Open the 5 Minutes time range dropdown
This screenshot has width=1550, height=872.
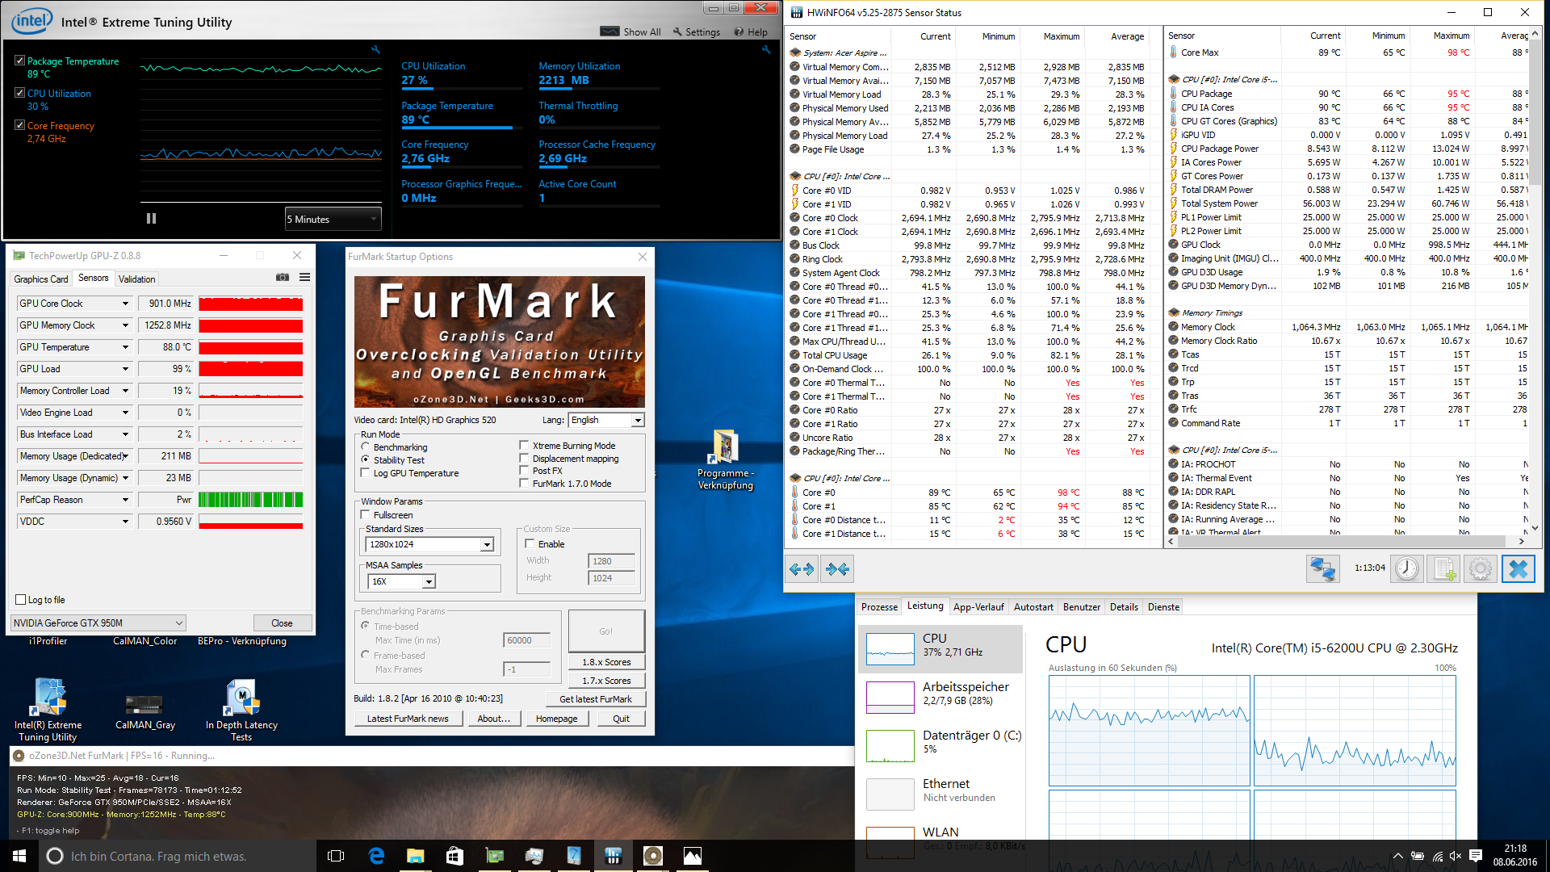[333, 220]
